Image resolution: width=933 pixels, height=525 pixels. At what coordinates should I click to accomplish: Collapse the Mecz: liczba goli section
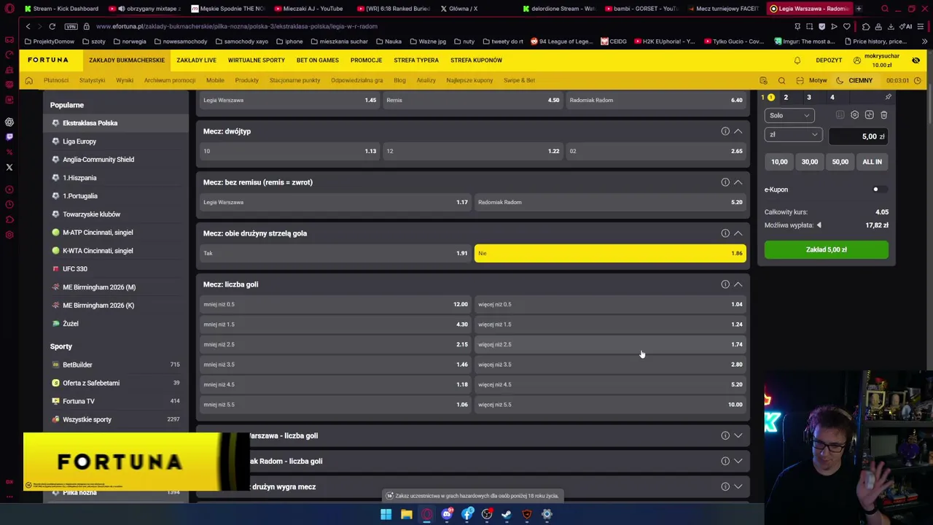738,284
